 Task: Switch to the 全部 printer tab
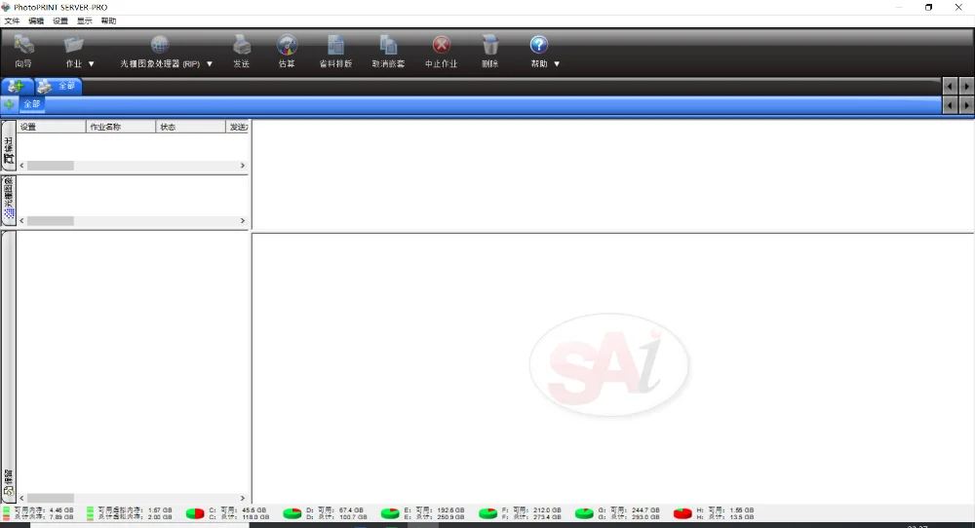(x=58, y=86)
